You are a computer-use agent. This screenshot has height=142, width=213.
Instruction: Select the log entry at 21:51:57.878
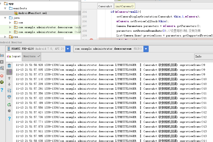111,127
